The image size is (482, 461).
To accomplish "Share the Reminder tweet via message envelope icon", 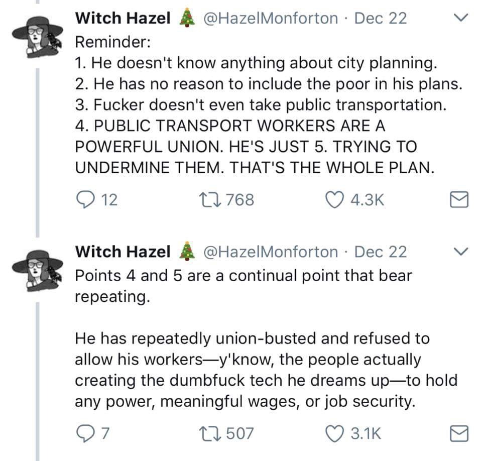I will click(458, 200).
